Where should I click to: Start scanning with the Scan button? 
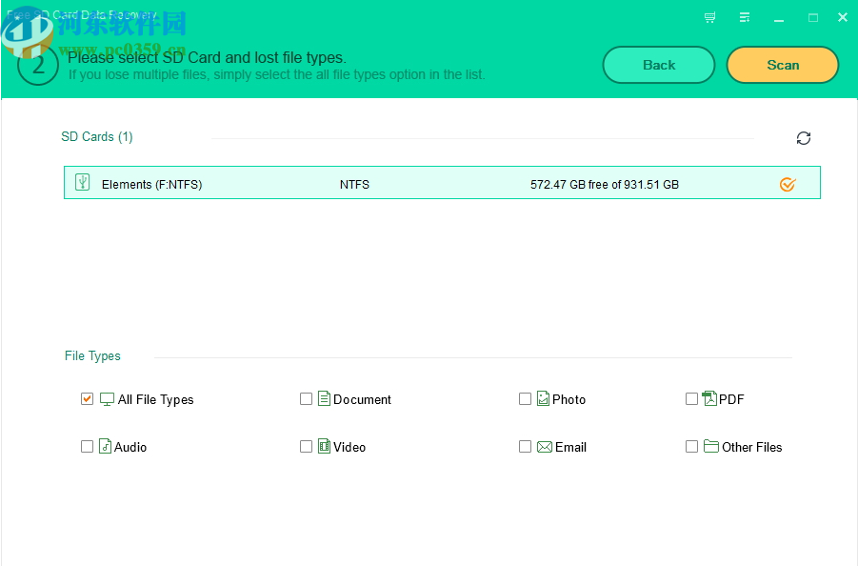tap(782, 65)
